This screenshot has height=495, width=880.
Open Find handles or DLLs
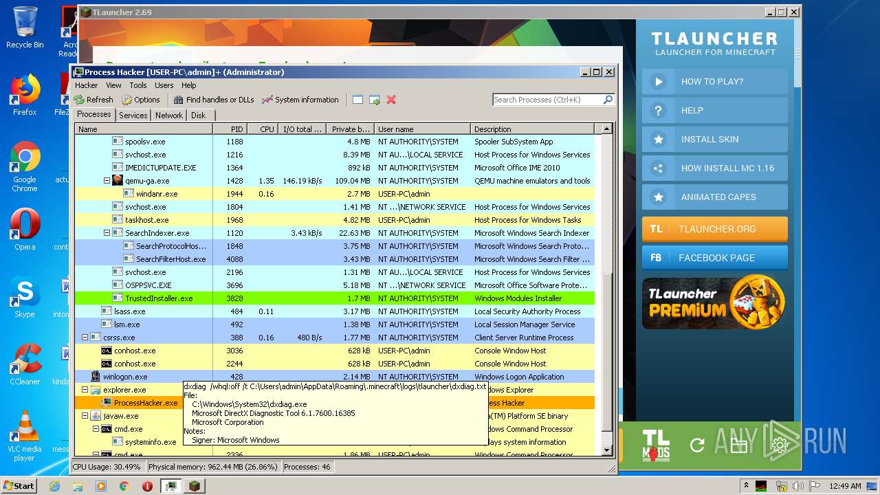coord(213,100)
